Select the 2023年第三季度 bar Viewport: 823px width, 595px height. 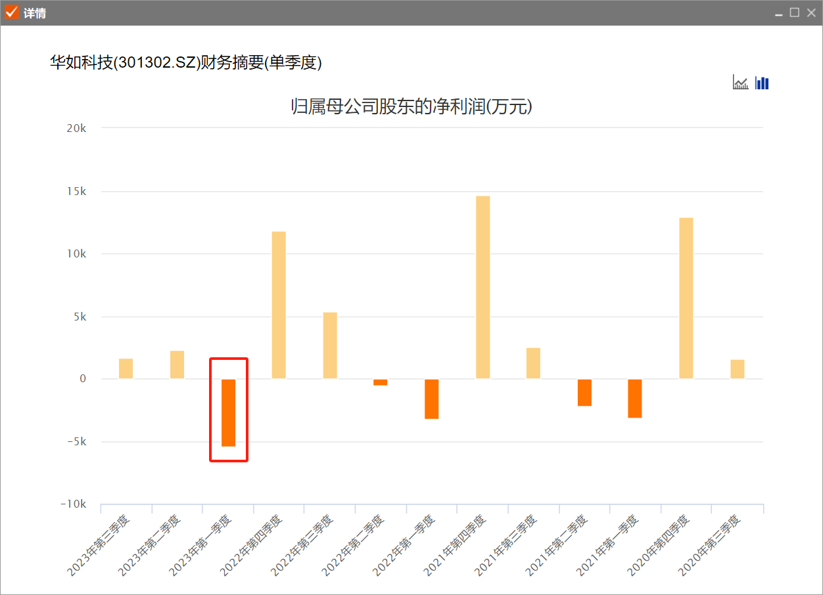[126, 368]
